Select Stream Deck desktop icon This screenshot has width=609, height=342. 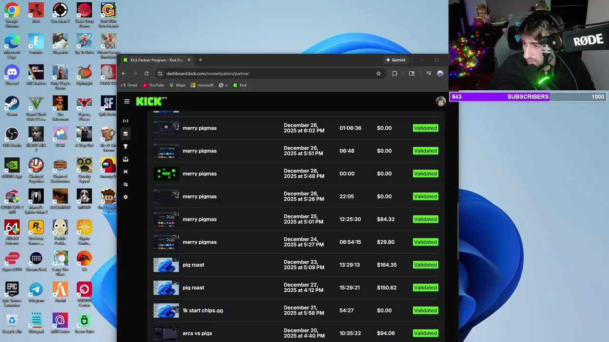point(36,262)
